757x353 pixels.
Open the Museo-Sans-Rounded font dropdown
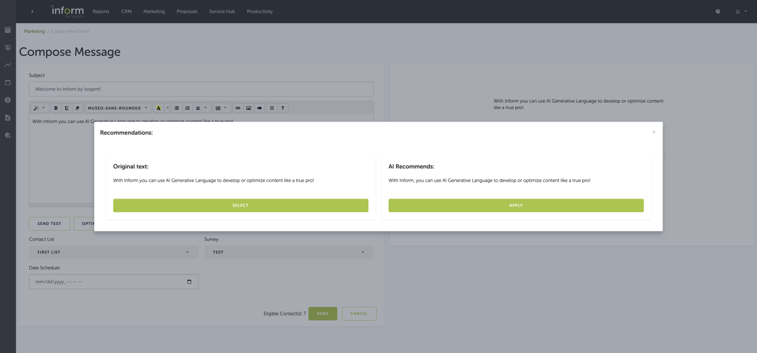click(x=118, y=108)
